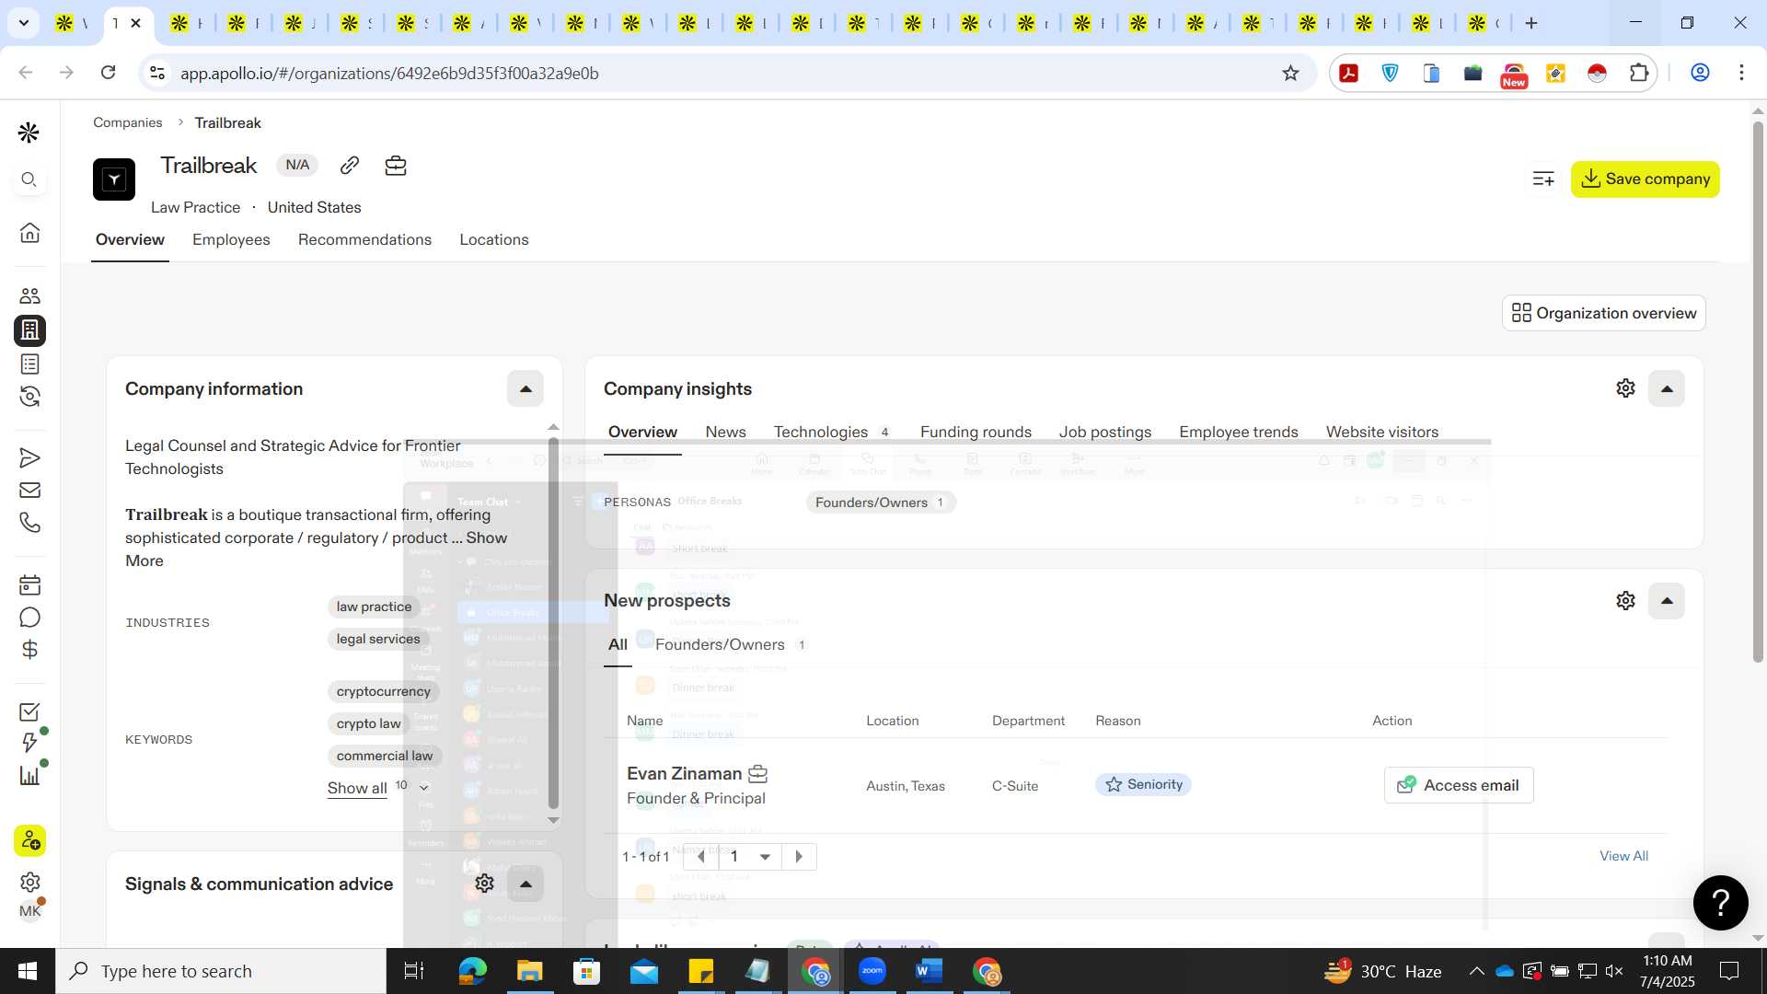Image resolution: width=1767 pixels, height=994 pixels.
Task: Click the Windows taskbar search box
Action: (x=221, y=971)
